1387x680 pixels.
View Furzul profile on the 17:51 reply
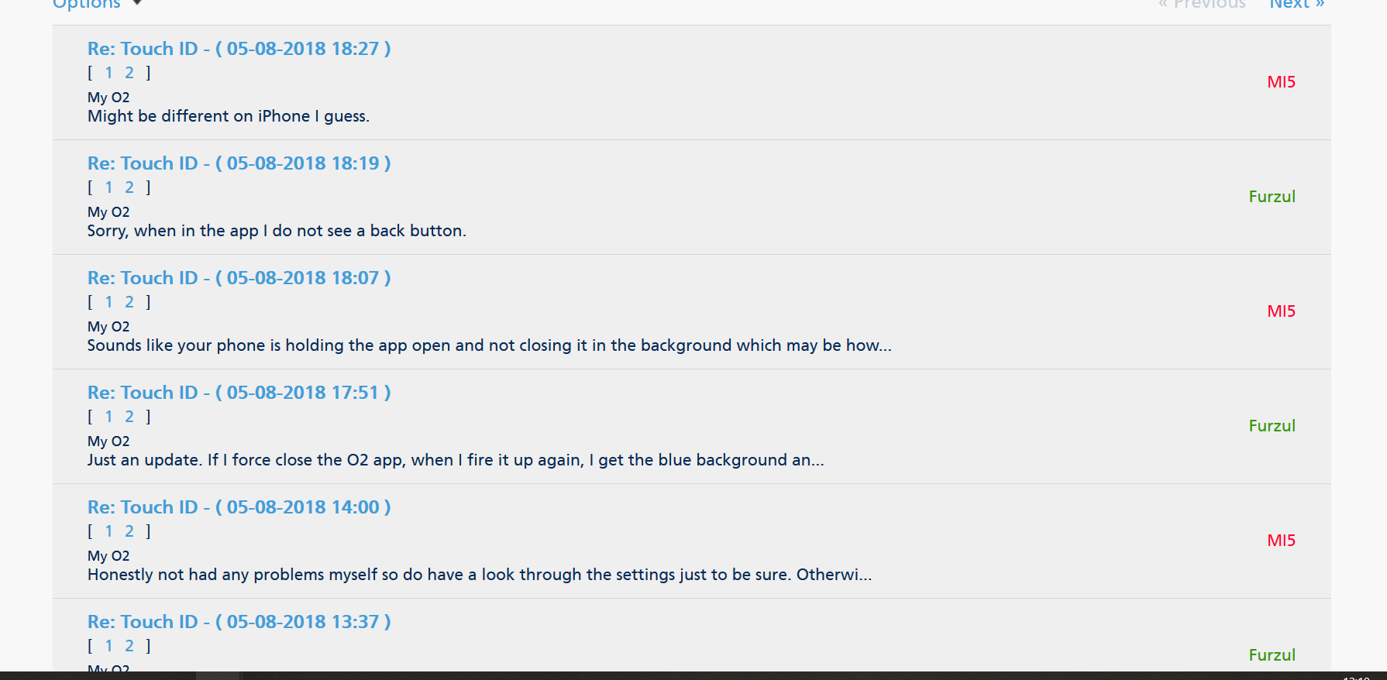pos(1272,426)
